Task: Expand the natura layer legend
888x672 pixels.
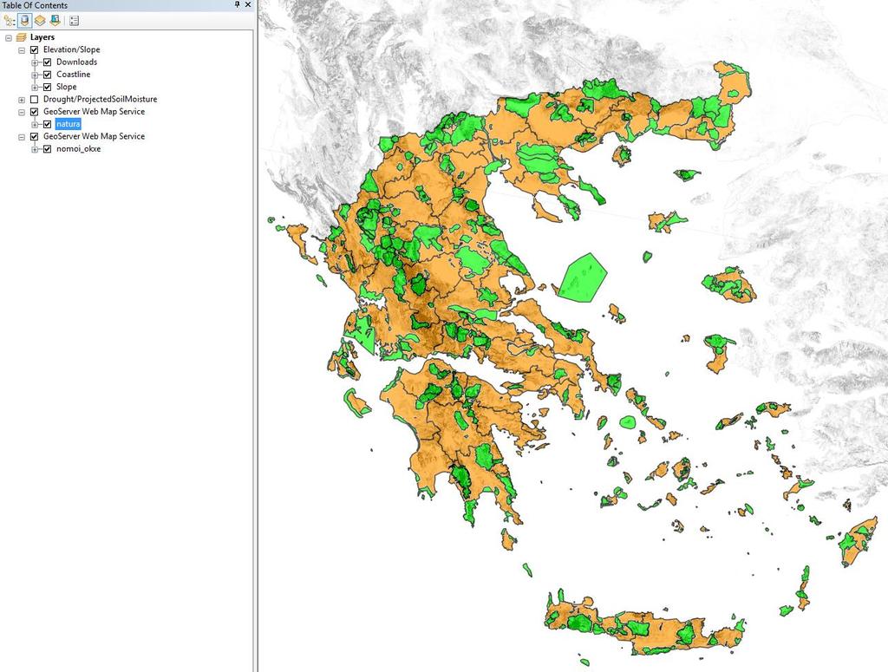Action: 35,125
